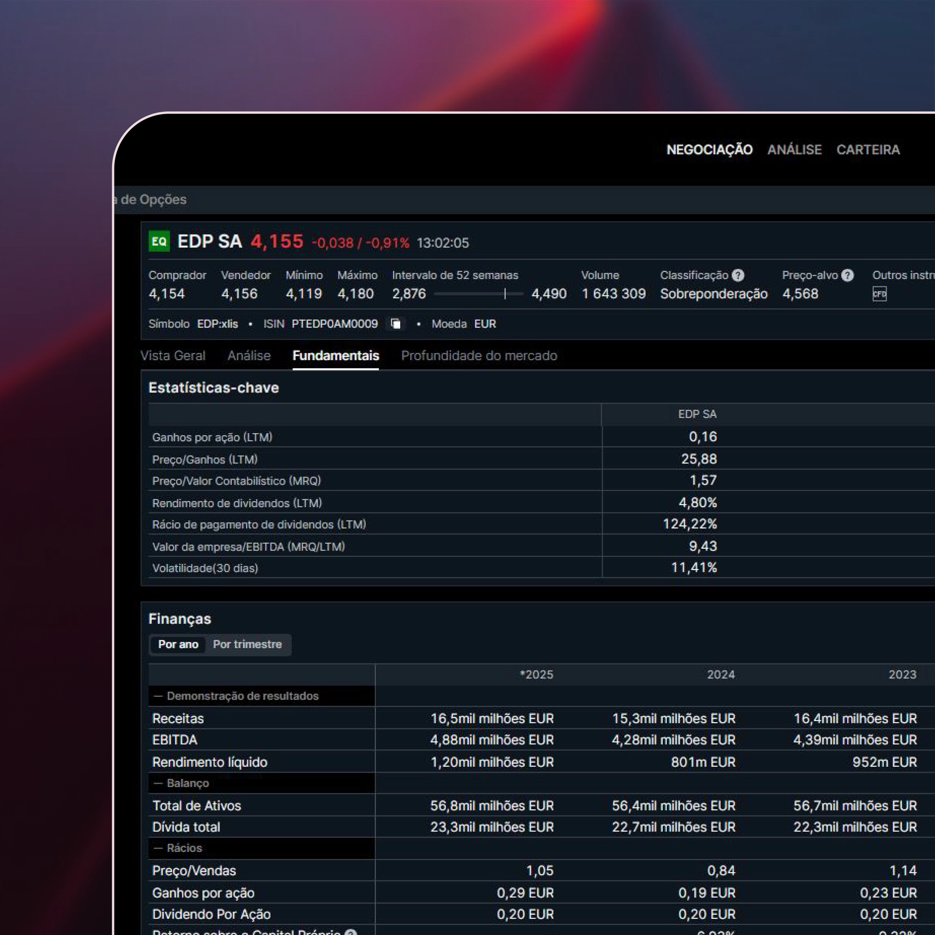Screen dimensions: 935x935
Task: Click the Comprador price 4,154
Action: pyautogui.click(x=167, y=294)
